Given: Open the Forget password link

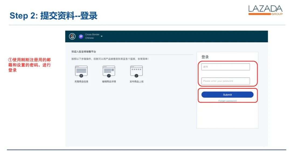Looking at the screenshot, I should tap(227, 101).
